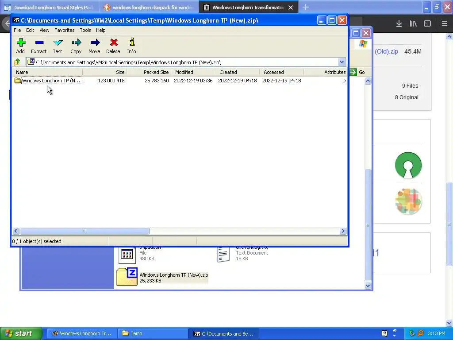Click the (Old).zip download link
Screen dimensions: 453x340
pyautogui.click(x=386, y=51)
